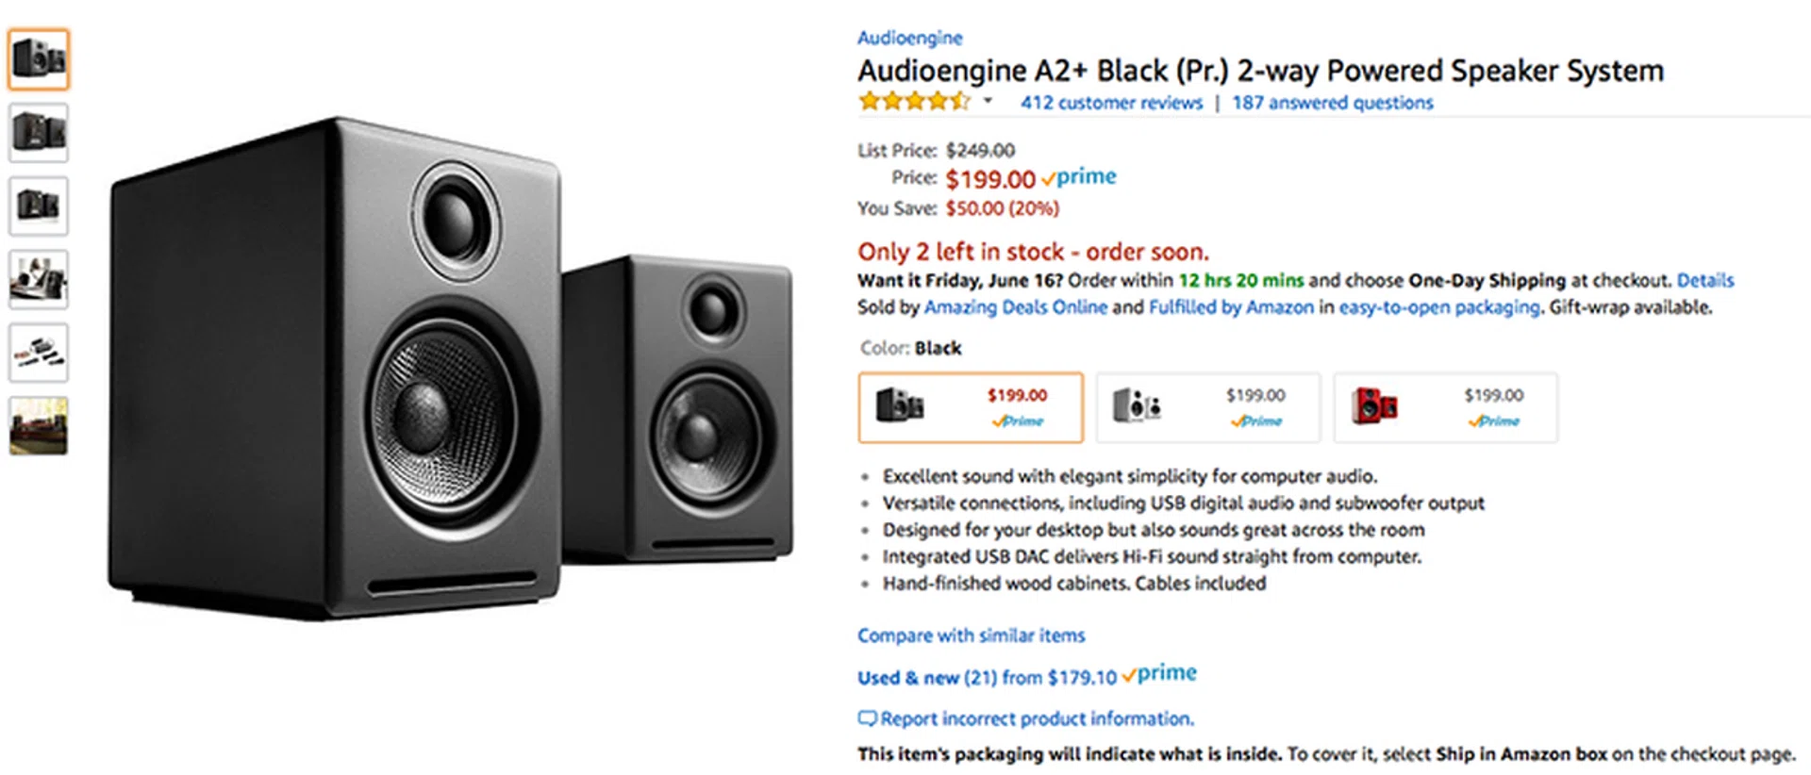1811x775 pixels.
Task: View the cables accessories thumbnail
Action: click(39, 353)
